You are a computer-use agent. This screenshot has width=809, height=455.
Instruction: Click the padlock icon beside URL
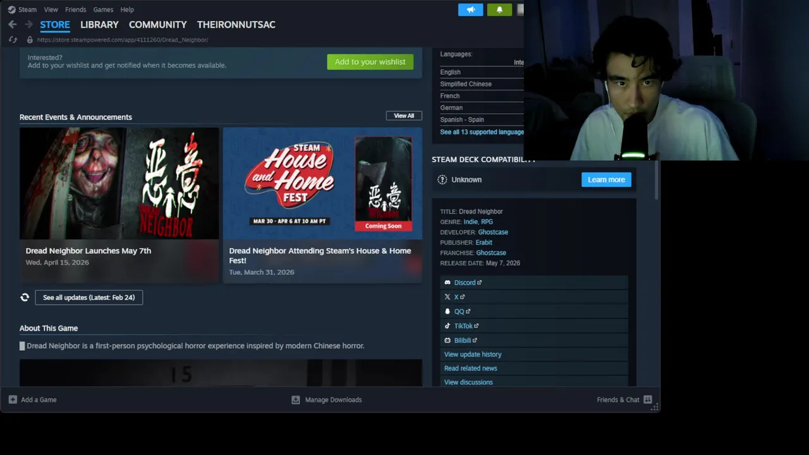(29, 40)
